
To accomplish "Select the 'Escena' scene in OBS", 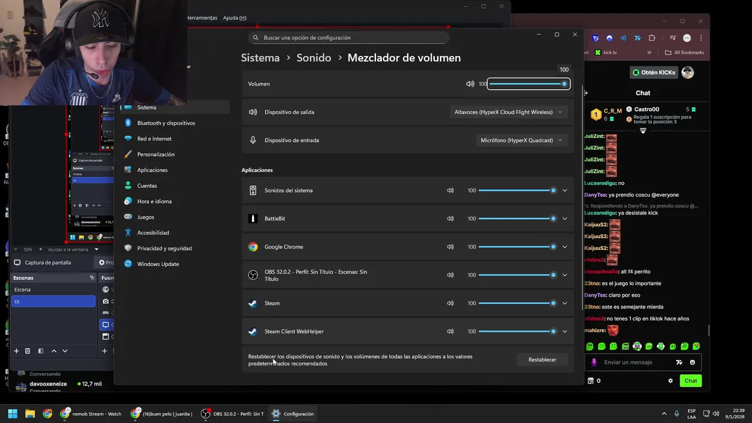I will coord(53,290).
